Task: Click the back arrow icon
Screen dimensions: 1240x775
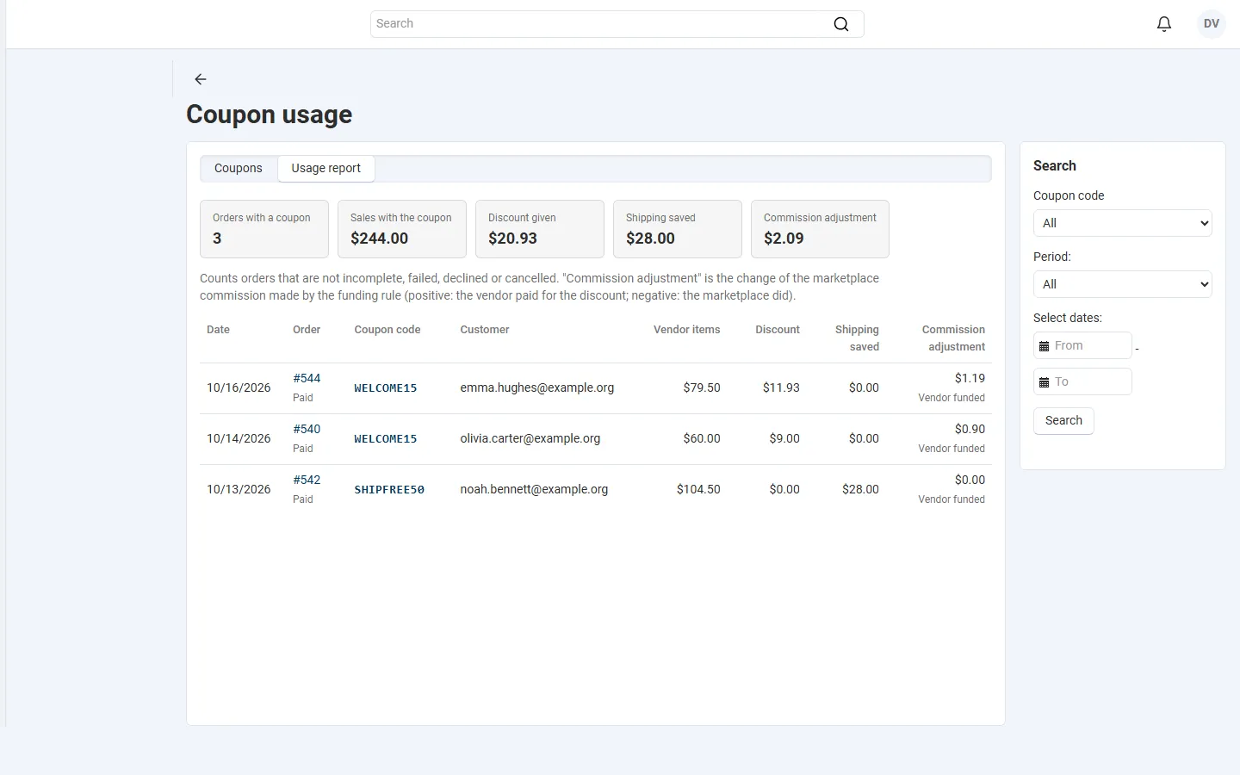Action: 201,79
